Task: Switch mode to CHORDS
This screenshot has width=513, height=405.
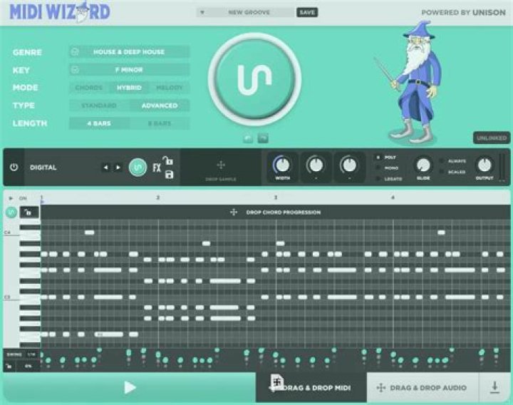Action: pos(89,88)
